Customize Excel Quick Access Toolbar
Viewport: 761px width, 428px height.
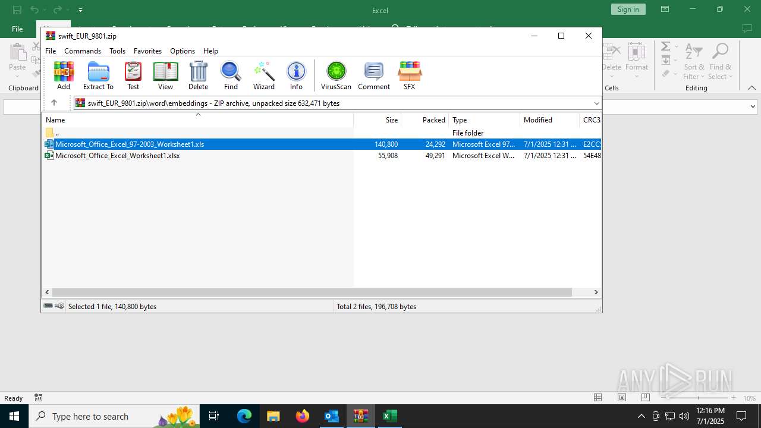[x=80, y=10]
